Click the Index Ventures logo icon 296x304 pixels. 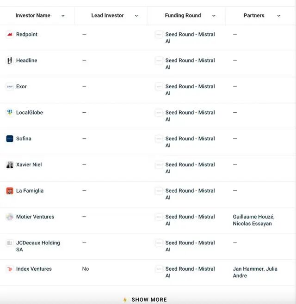10,269
